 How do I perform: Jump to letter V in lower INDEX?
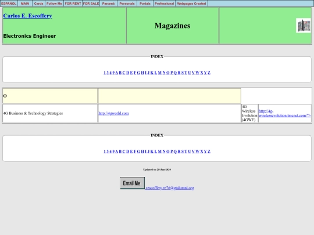coord(193,151)
